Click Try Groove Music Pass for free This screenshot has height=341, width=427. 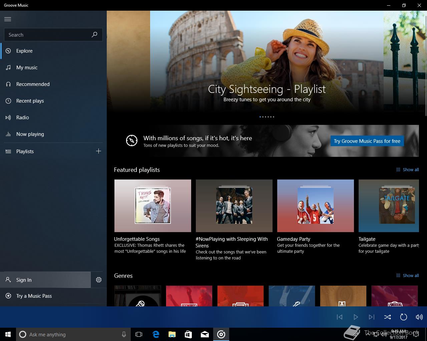coord(367,141)
